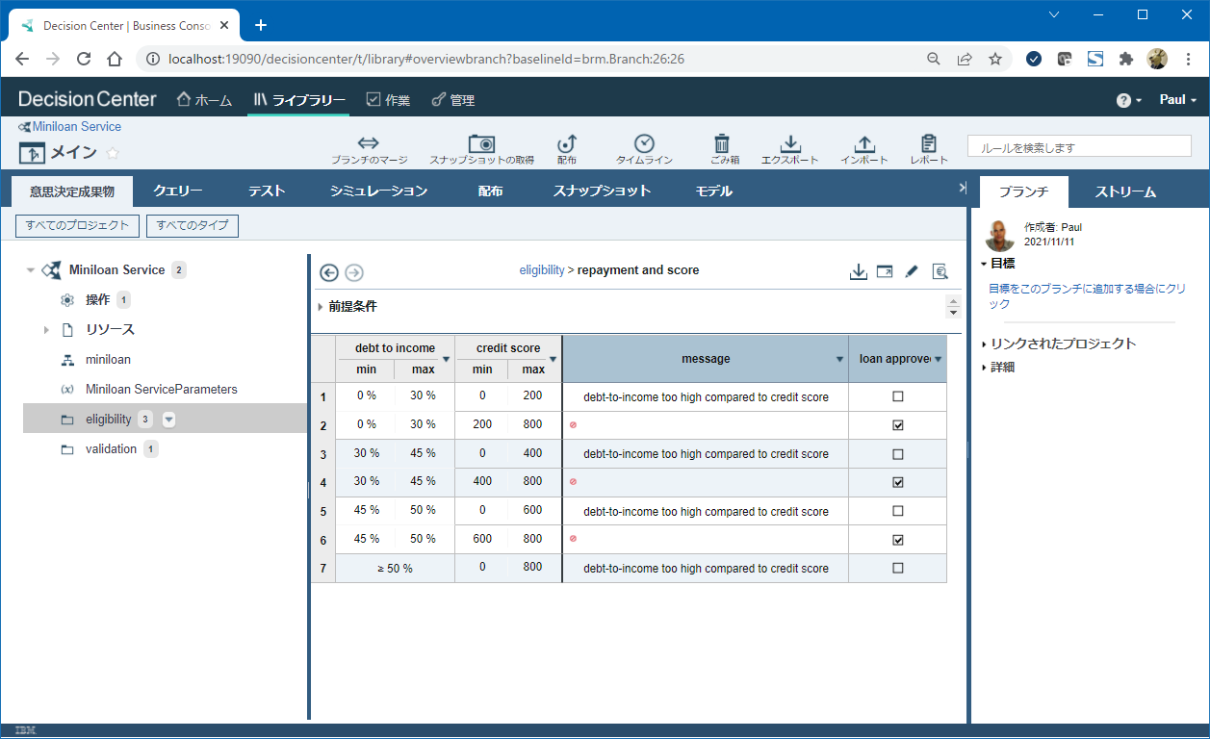Bookmark this page star icon
The image size is (1210, 739).
click(995, 59)
